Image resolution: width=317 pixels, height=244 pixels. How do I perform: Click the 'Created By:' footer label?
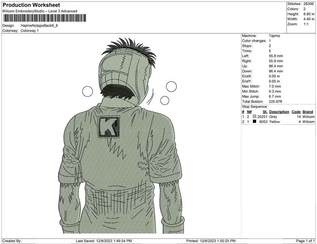point(12,241)
